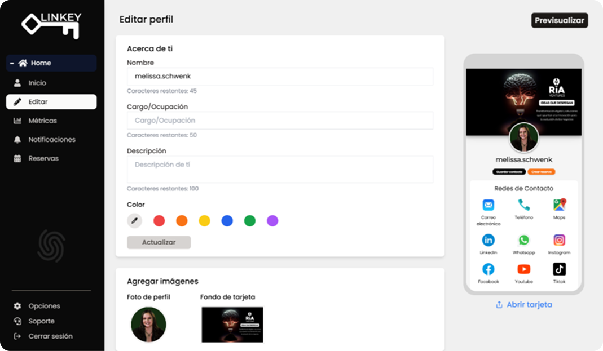Image resolution: width=603 pixels, height=351 pixels.
Task: Open the custom color picker pencil
Action: [x=134, y=221]
